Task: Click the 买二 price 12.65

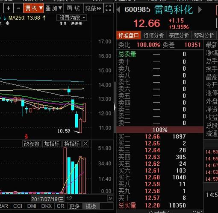Action: [152, 144]
